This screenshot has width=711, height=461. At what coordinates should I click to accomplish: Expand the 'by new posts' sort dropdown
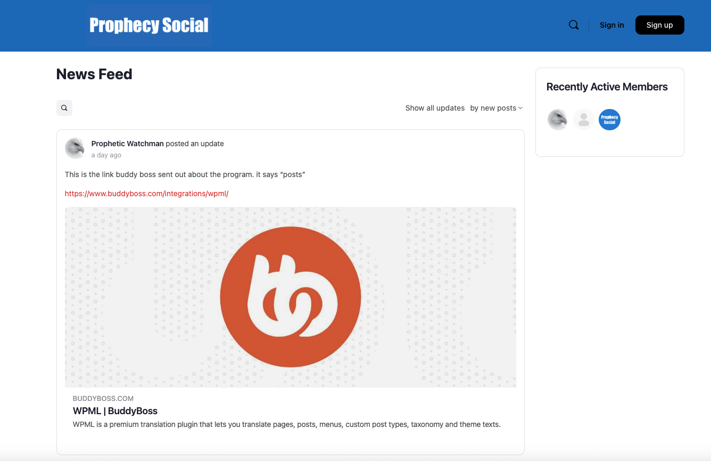click(496, 108)
